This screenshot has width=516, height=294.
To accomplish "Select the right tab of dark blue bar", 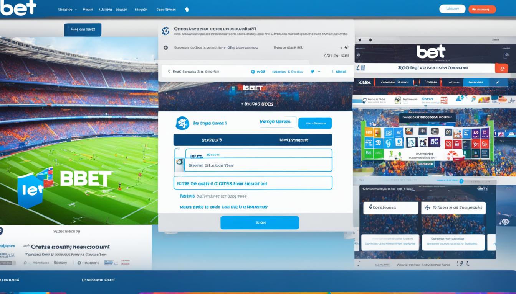I will coord(293,140).
